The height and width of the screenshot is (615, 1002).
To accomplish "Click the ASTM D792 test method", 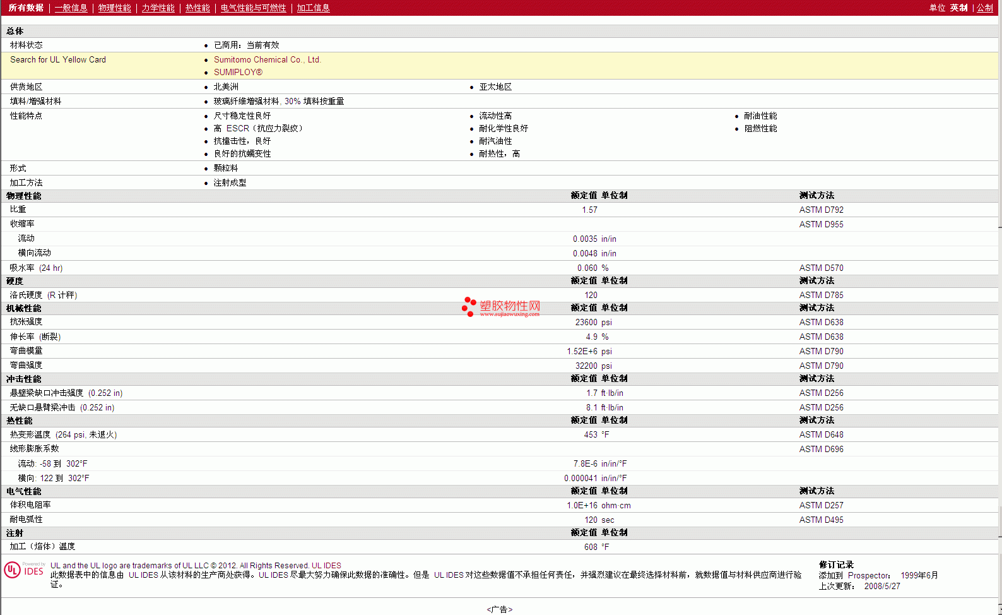I will tap(821, 210).
